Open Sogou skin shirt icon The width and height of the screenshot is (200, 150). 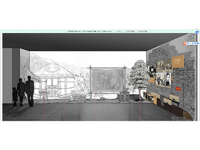click(198, 43)
